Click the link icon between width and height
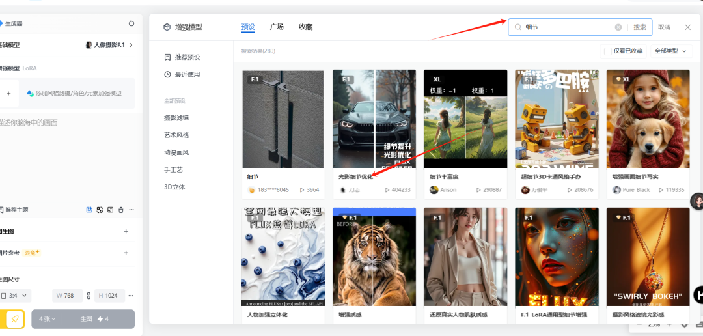The height and width of the screenshot is (336, 703). click(x=89, y=296)
